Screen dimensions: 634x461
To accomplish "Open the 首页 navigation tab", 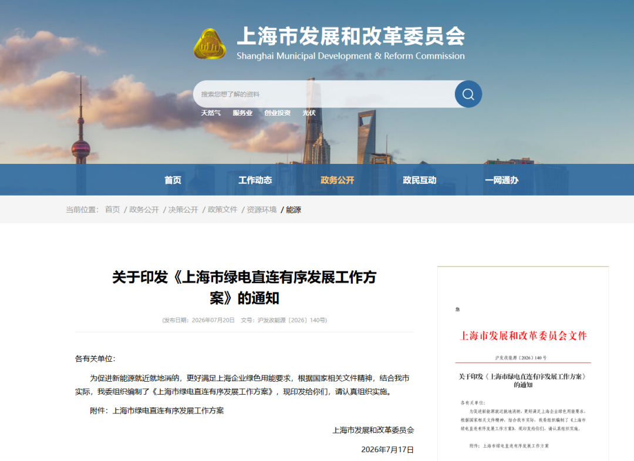I will coord(173,180).
